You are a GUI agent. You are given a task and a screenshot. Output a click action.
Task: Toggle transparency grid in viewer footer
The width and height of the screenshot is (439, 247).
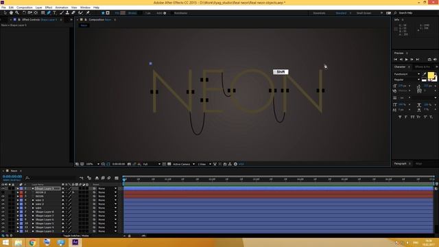169,164
